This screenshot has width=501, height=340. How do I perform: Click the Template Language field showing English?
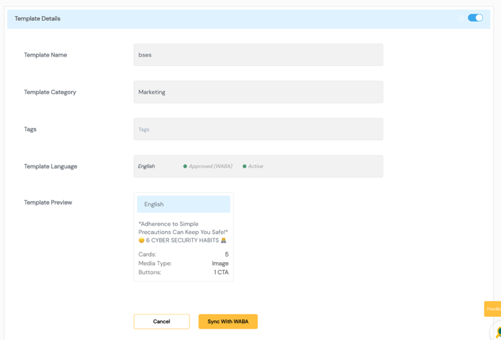258,166
